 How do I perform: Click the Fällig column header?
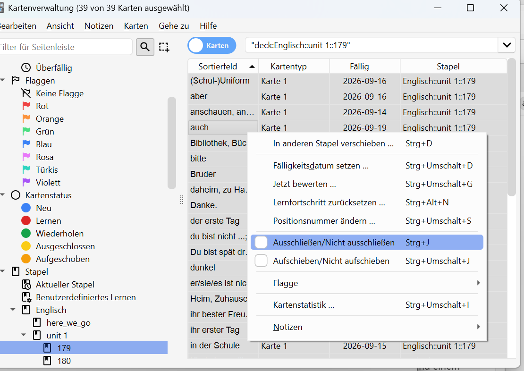(x=365, y=66)
